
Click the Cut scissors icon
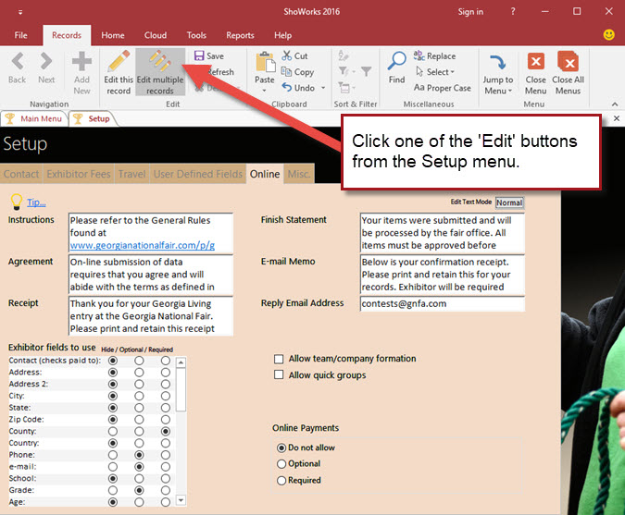(x=288, y=56)
